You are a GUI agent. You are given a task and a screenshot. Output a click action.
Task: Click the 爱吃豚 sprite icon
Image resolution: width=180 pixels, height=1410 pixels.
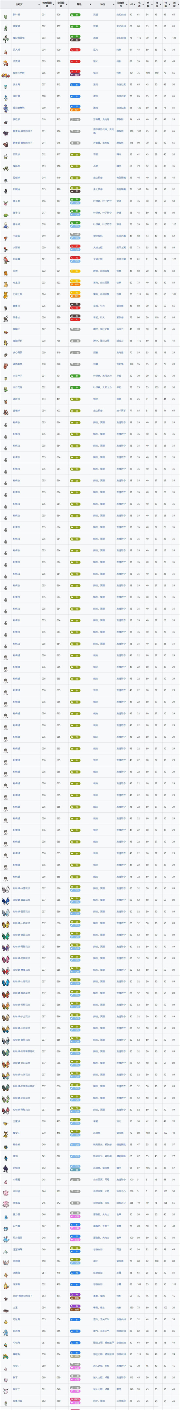coord(6,120)
